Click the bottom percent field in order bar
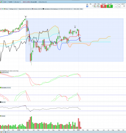Image resolution: width=126 pixels, height=133 pixels. pos(118,7)
